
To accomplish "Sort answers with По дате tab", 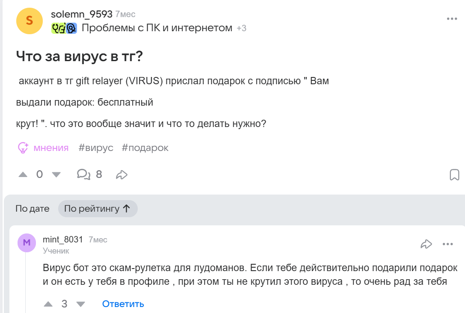I will click(x=33, y=209).
